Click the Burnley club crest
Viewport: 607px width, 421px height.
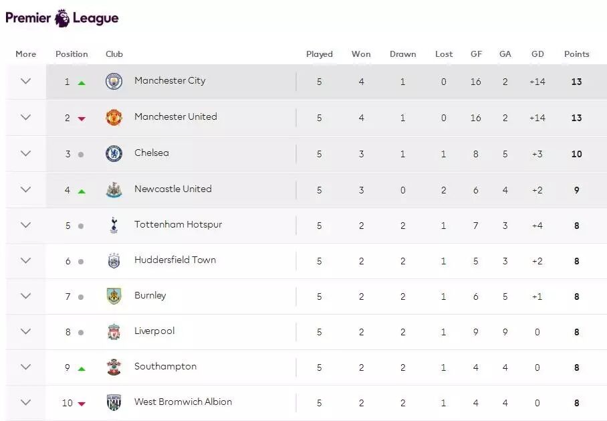pos(114,297)
